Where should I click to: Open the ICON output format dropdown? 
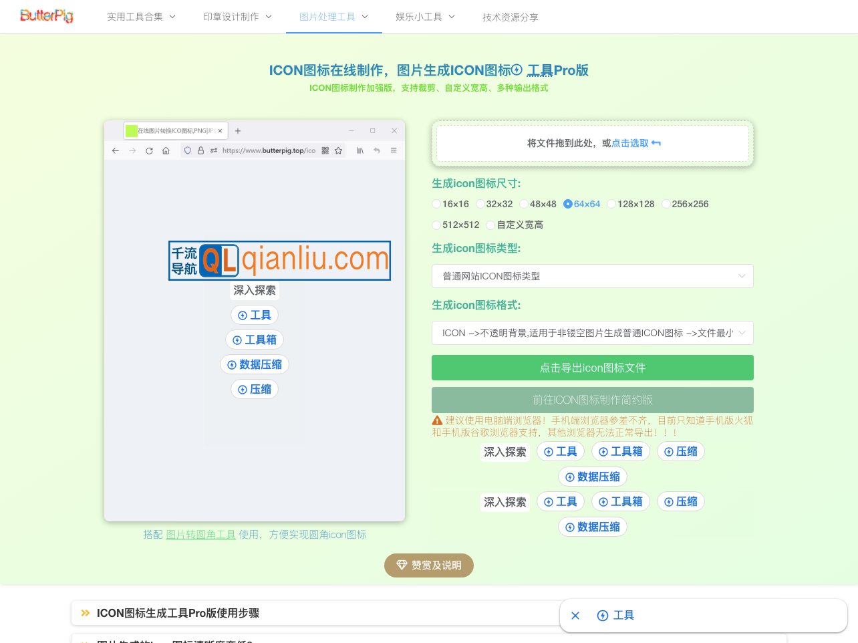click(593, 333)
